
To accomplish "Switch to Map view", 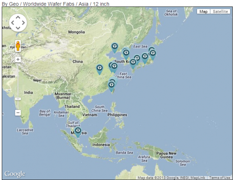I will 203,11.
